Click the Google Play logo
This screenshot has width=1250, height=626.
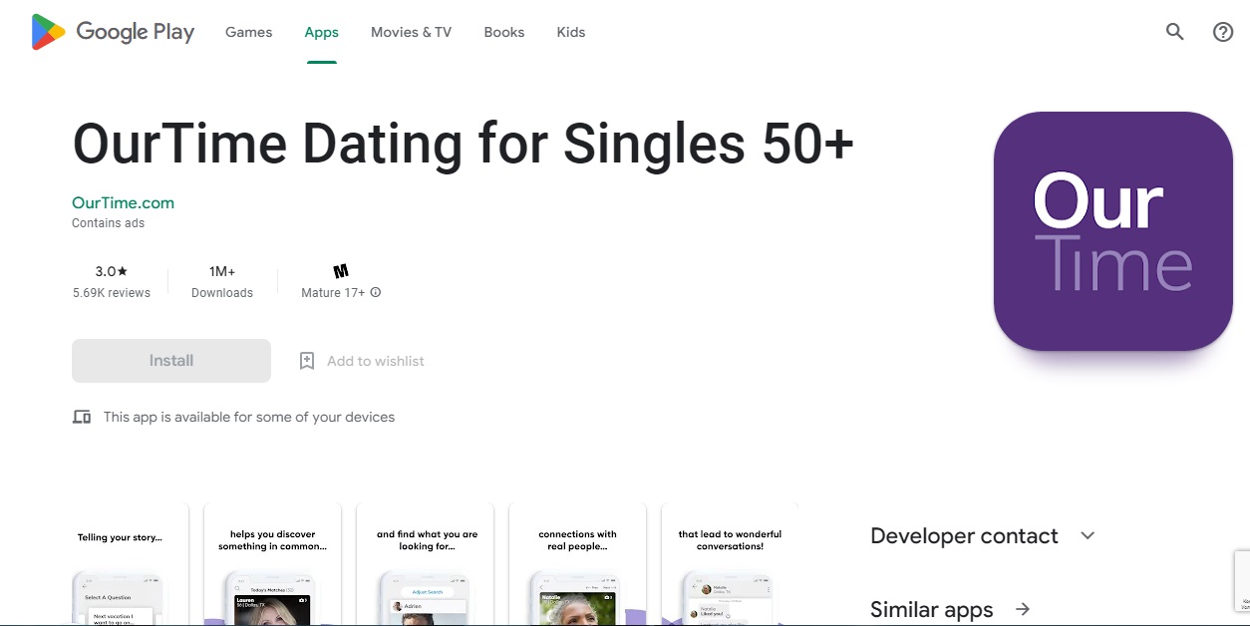coord(113,32)
